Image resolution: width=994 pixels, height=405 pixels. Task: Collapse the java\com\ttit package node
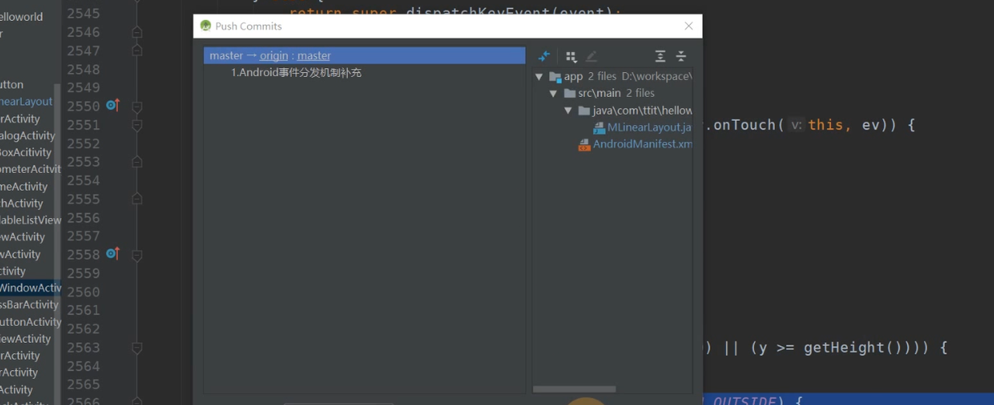[x=568, y=110]
